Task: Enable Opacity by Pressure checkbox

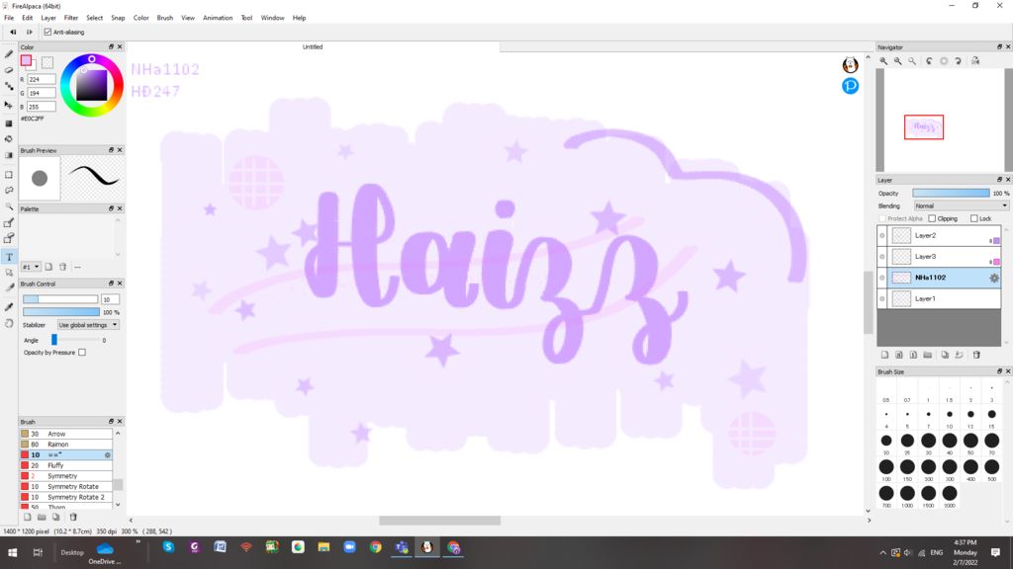Action: tap(82, 353)
